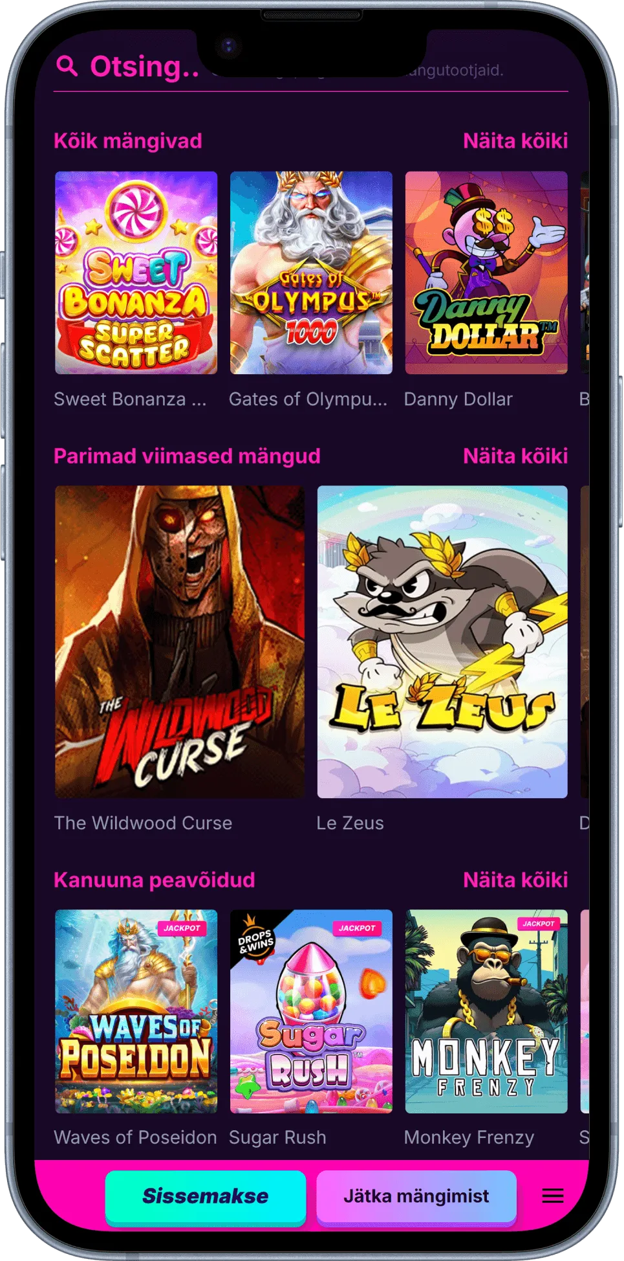This screenshot has width=624, height=1261.
Task: Click the magnifier search icon
Action: coord(67,66)
